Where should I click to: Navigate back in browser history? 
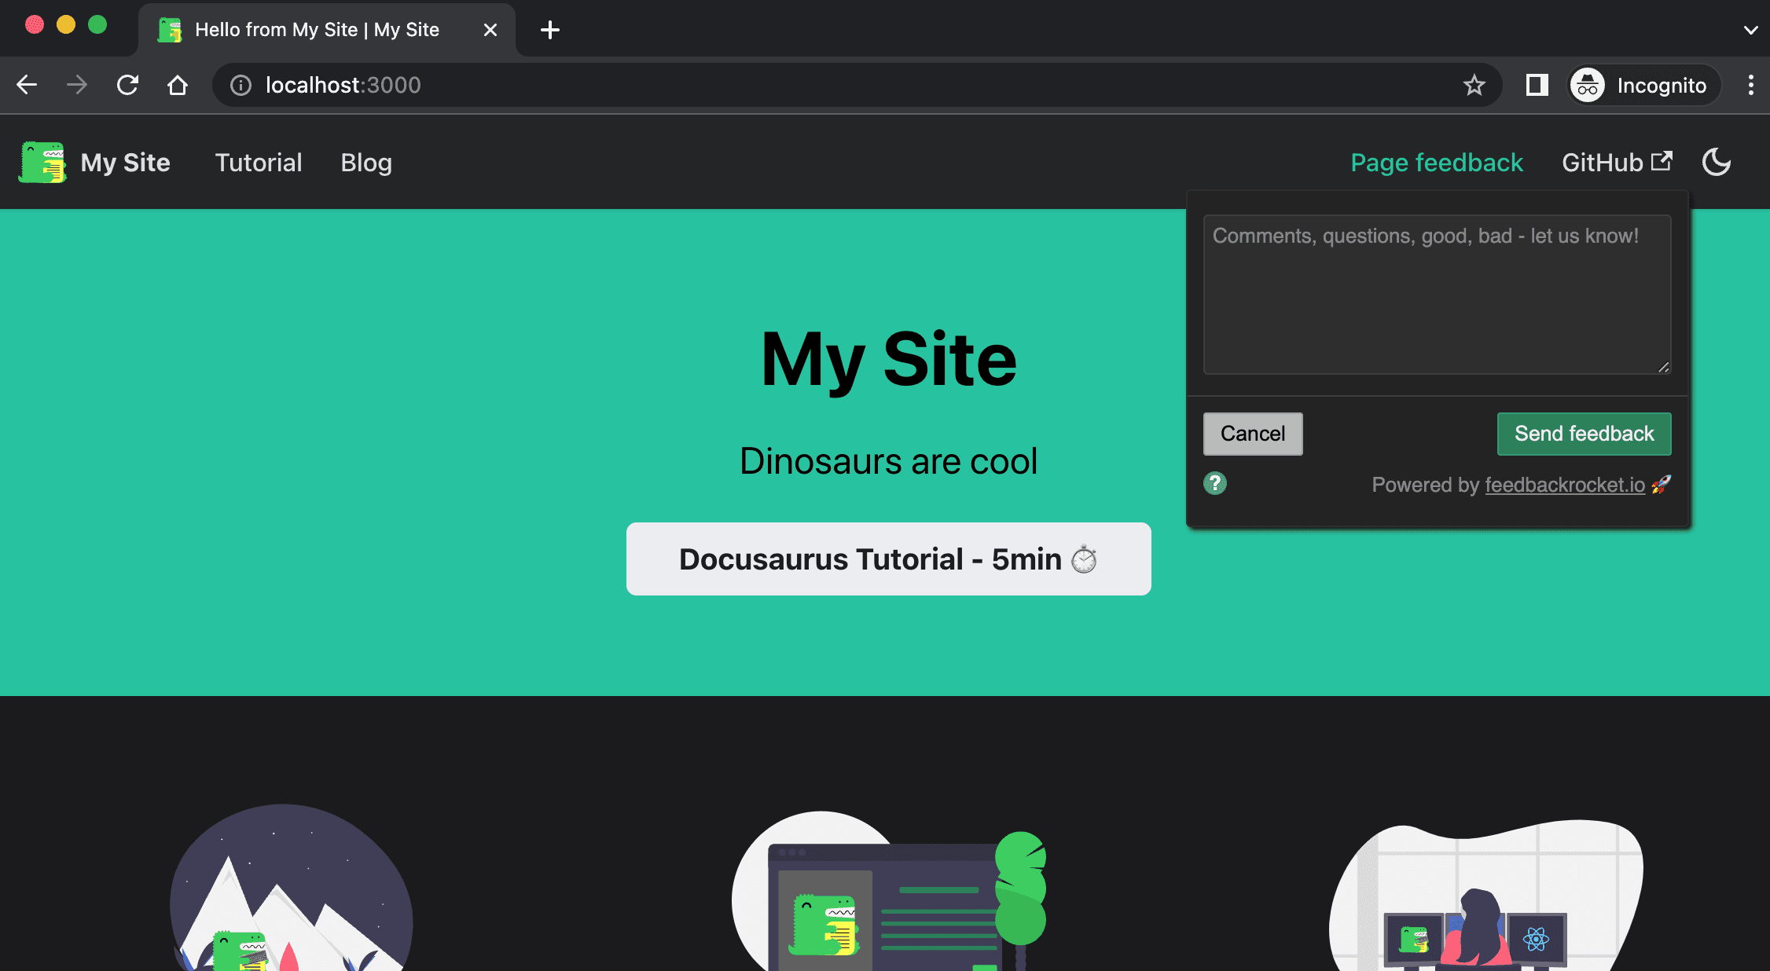[x=27, y=85]
